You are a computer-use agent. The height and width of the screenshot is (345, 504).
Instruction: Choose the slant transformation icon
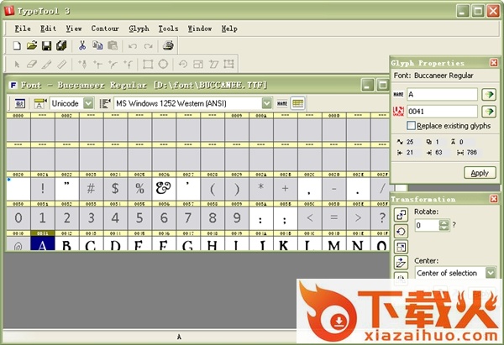(x=401, y=263)
